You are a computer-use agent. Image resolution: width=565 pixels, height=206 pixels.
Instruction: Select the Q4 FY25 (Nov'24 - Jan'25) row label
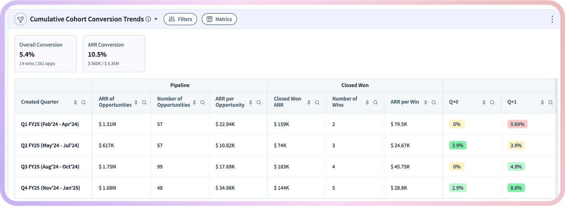click(x=50, y=188)
